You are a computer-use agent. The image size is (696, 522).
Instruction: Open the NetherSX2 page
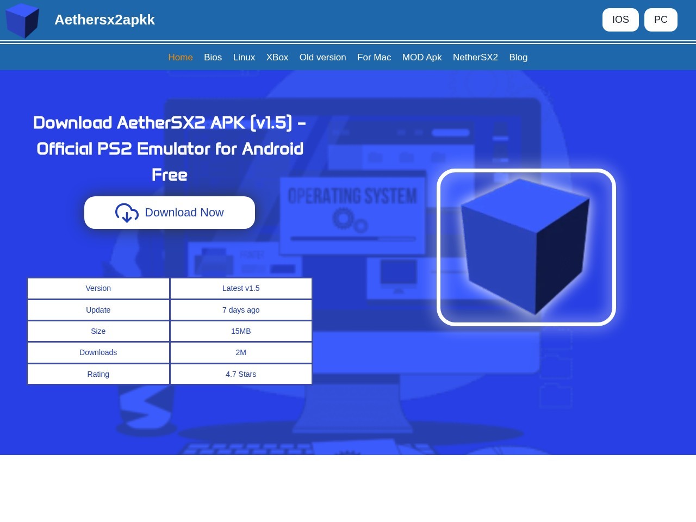pyautogui.click(x=475, y=57)
